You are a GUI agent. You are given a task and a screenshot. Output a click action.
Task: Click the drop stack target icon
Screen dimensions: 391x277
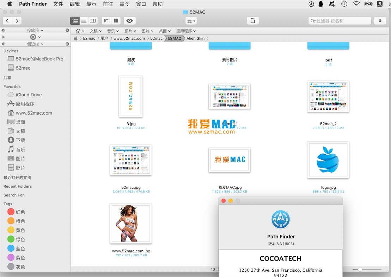(33, 37)
